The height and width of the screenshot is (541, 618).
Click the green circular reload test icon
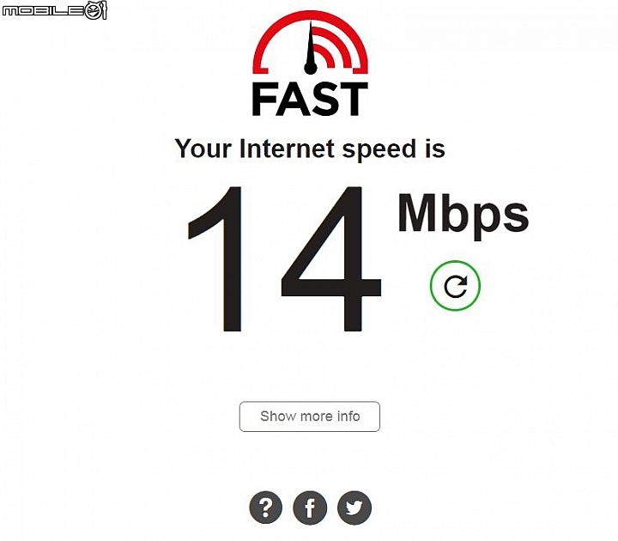coord(455,285)
